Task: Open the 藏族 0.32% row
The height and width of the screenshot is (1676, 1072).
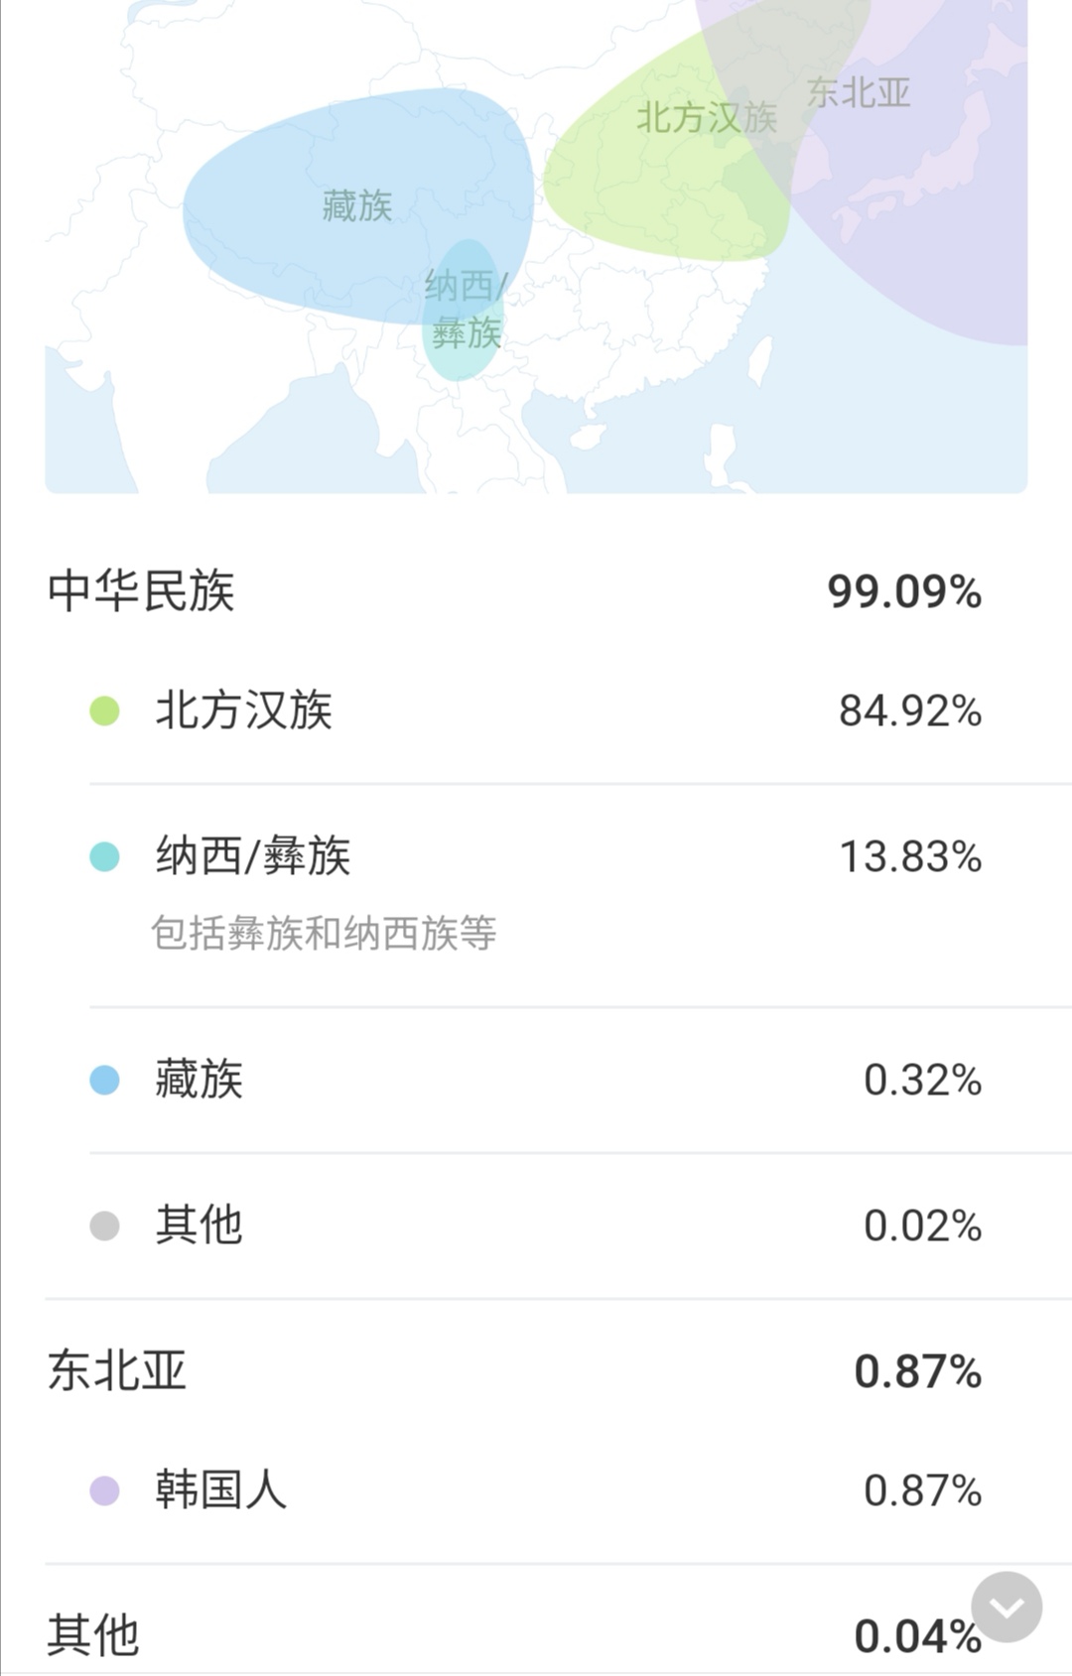Action: click(x=536, y=1080)
